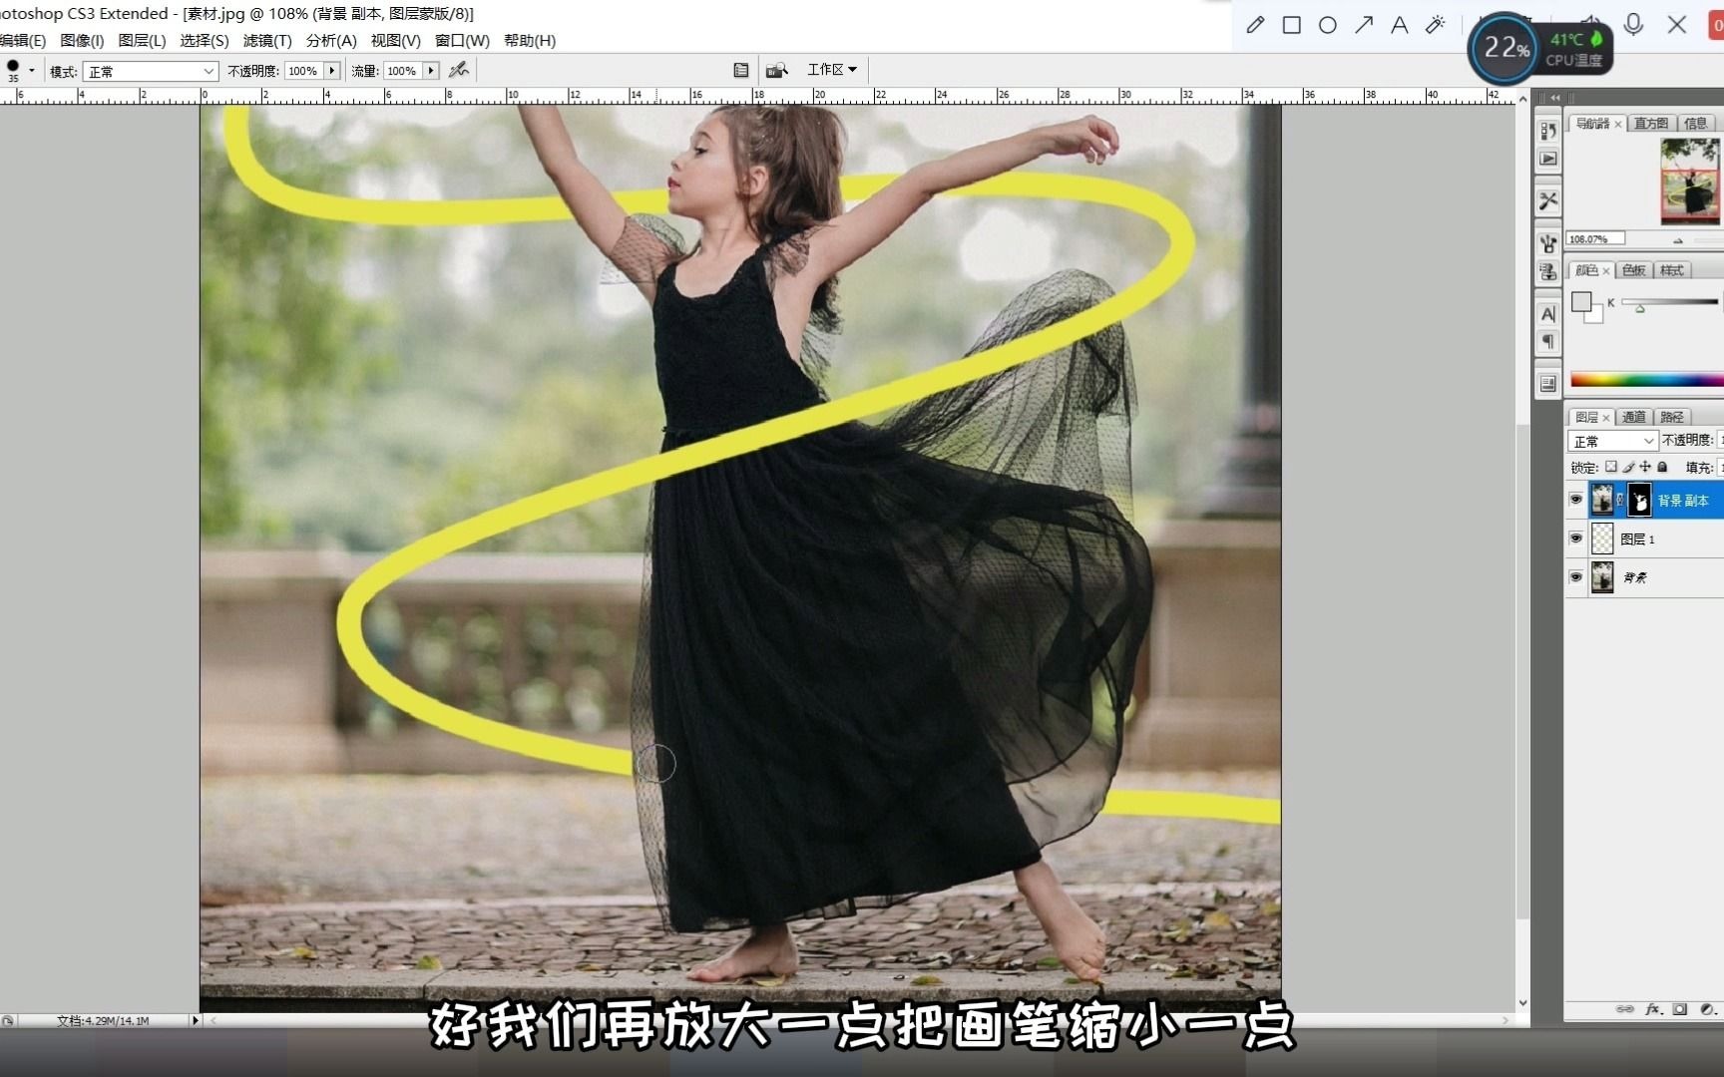Open the 选择(S) menu
The width and height of the screenshot is (1724, 1077).
[x=205, y=41]
